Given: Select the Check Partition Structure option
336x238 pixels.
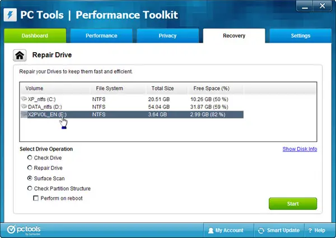Looking at the screenshot, I should [30, 189].
